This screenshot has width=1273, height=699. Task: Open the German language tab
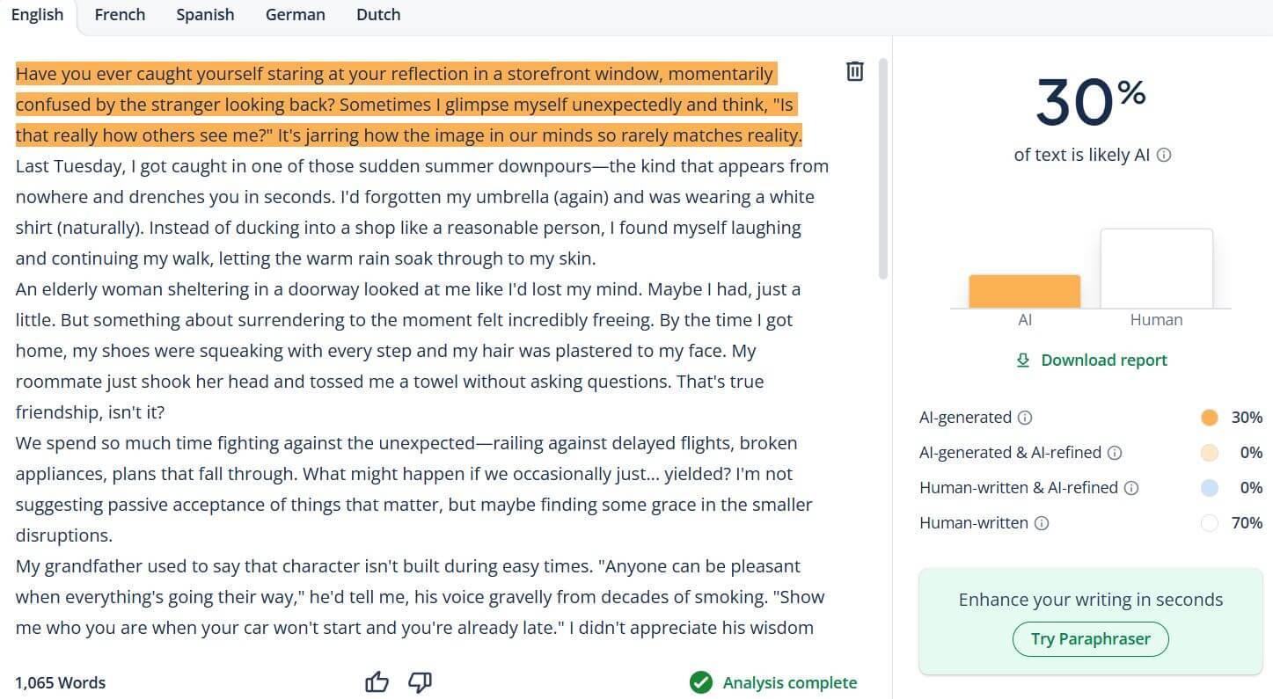(296, 15)
